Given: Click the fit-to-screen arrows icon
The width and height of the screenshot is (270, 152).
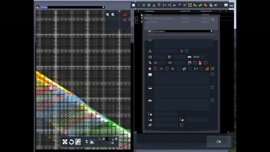Looking at the screenshot, I should pyautogui.click(x=65, y=142).
